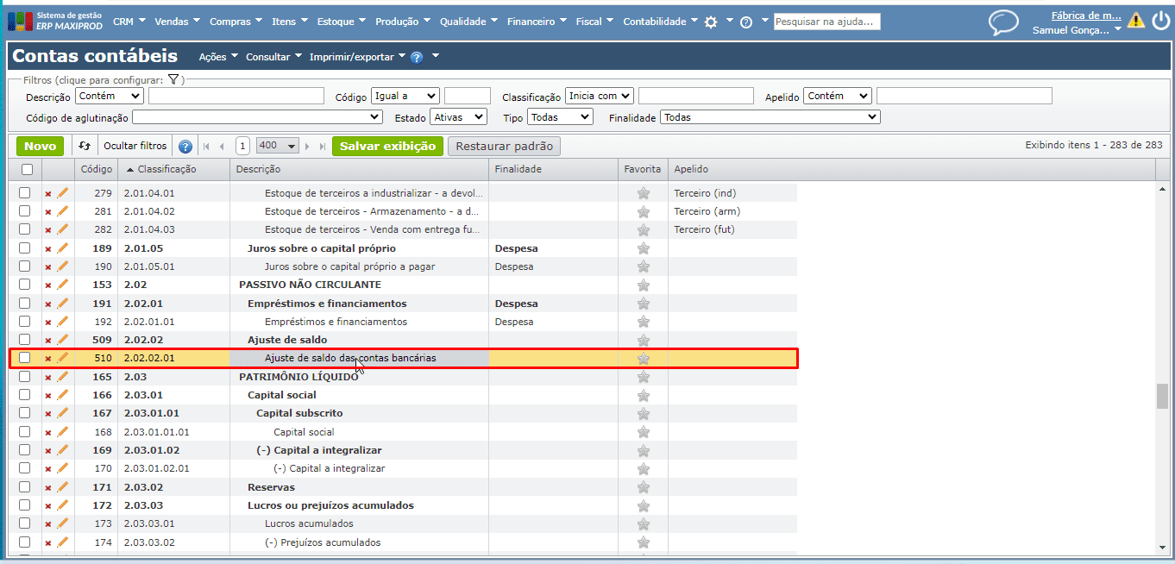Expand the Finalidade dropdown
The height and width of the screenshot is (564, 1175).
point(770,117)
